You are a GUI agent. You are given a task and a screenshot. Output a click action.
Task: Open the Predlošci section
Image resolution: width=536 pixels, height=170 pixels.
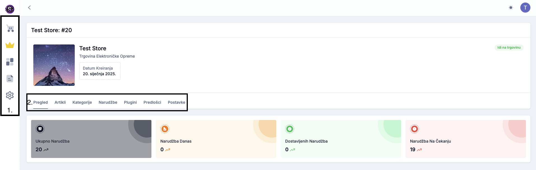tap(152, 102)
